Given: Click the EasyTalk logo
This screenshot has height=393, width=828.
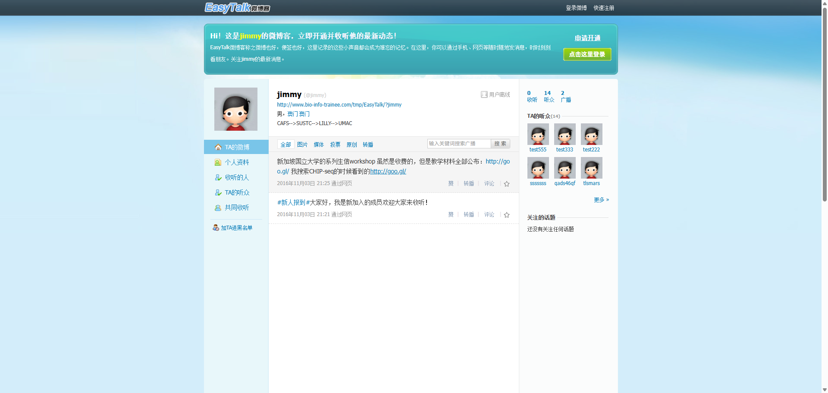Looking at the screenshot, I should pyautogui.click(x=237, y=8).
